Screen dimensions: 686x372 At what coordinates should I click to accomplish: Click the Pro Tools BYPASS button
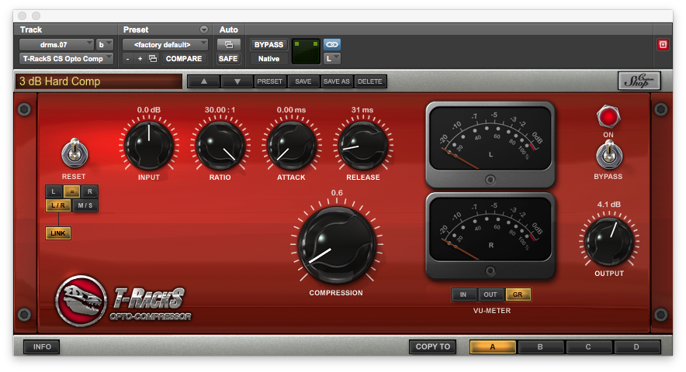coord(269,45)
